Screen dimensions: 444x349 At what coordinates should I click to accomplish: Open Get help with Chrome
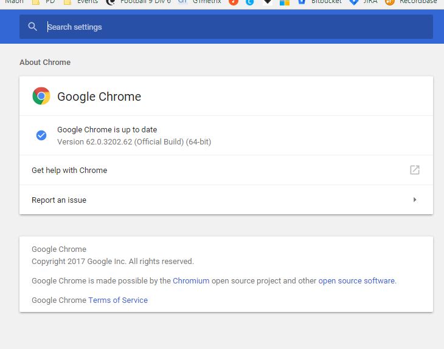click(226, 170)
